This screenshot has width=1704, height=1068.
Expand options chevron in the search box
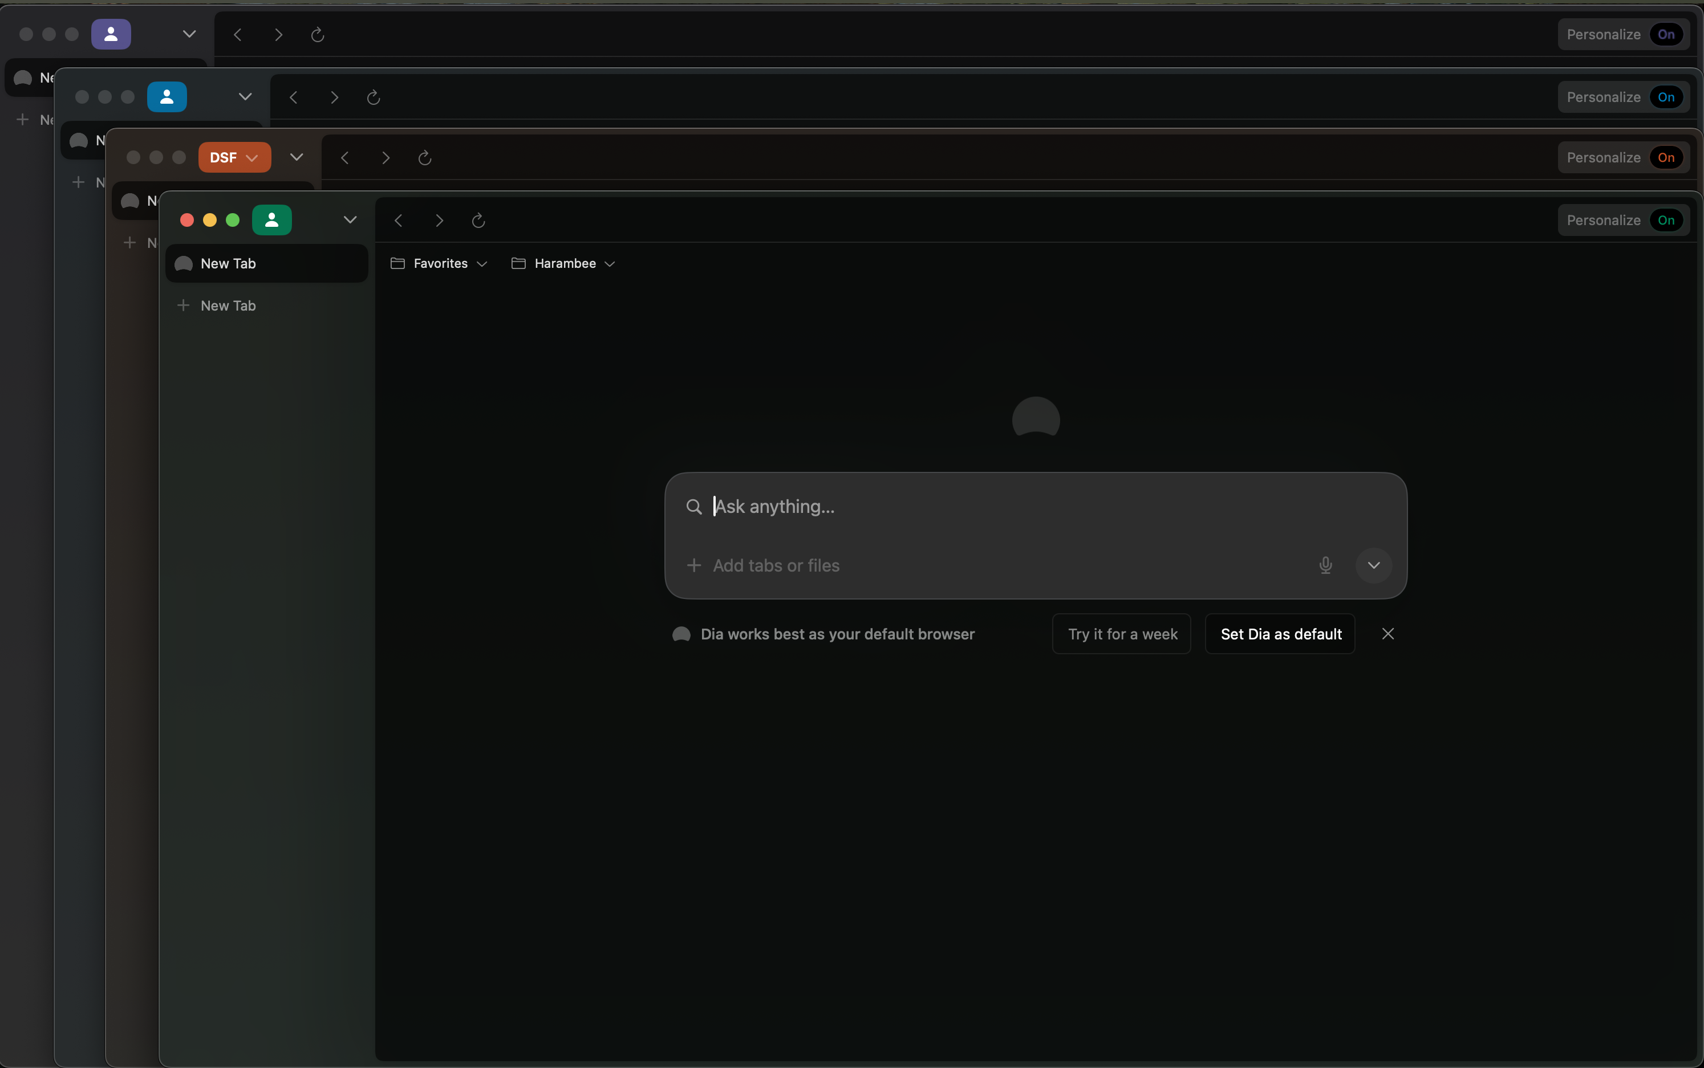pyautogui.click(x=1373, y=565)
